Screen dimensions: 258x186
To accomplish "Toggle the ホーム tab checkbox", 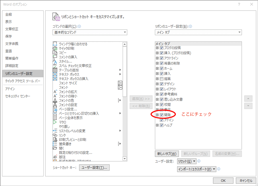I will coord(162,69).
